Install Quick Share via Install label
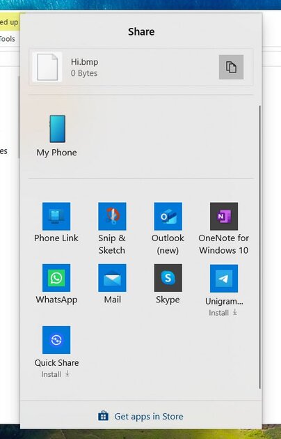This screenshot has height=439, width=281. tap(56, 374)
